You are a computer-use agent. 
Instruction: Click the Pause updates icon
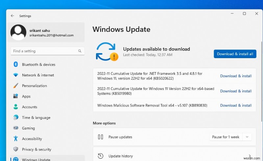101,137
